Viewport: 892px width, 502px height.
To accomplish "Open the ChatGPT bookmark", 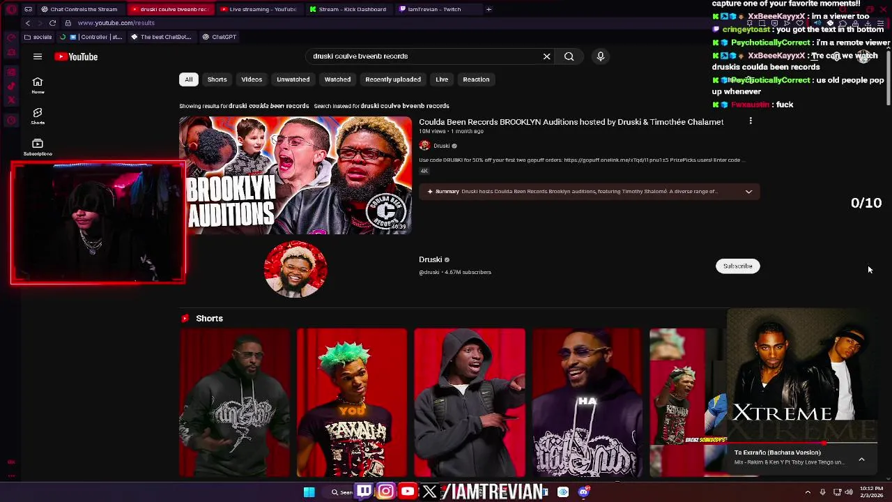I will pos(220,37).
